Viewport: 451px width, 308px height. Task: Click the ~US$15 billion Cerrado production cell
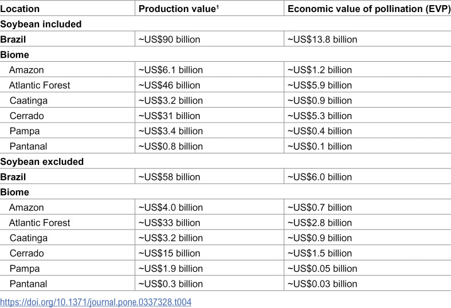(x=169, y=253)
